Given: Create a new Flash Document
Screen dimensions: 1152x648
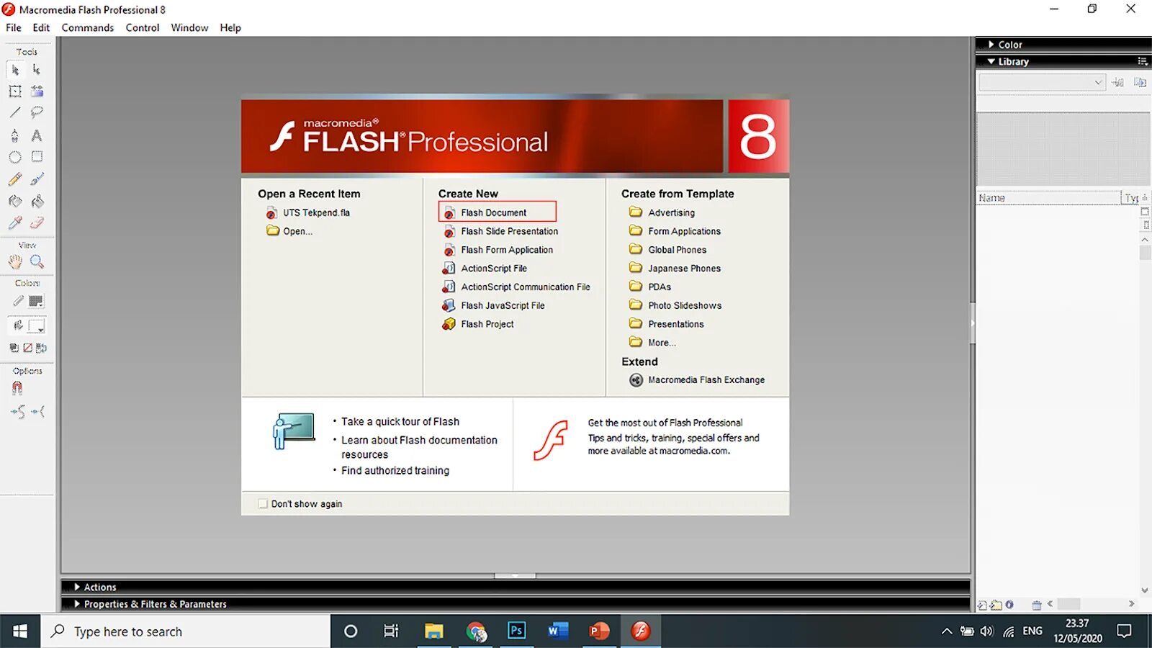Looking at the screenshot, I should coord(497,212).
